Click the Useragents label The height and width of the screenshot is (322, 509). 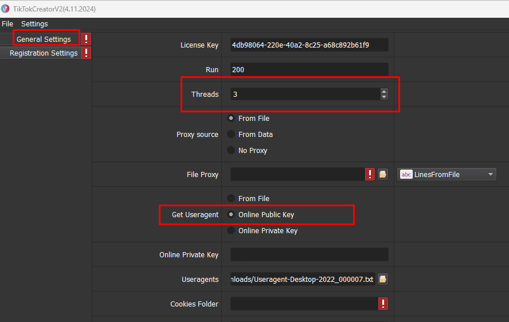(x=200, y=280)
